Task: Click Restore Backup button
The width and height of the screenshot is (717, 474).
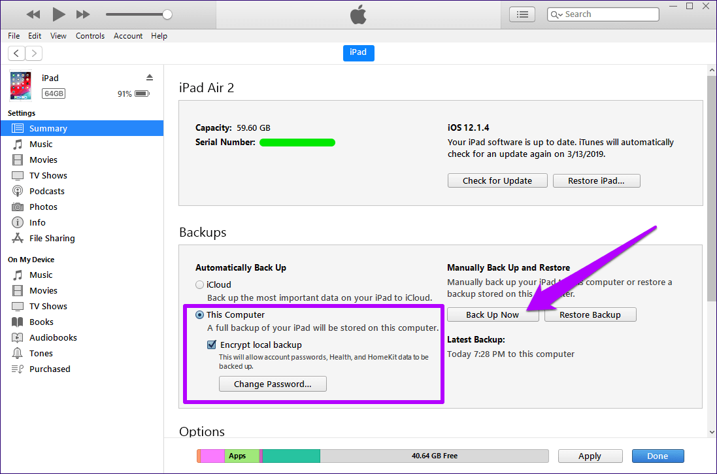Action: point(590,314)
